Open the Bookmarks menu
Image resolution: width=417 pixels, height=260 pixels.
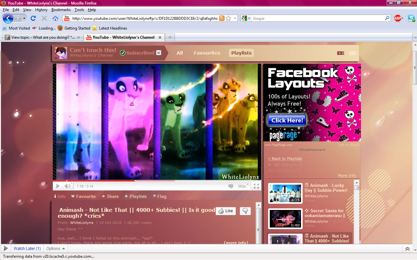click(61, 10)
